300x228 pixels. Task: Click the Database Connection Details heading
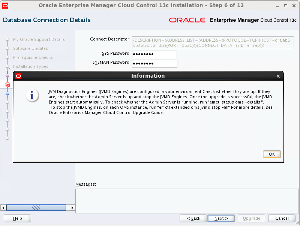pyautogui.click(x=47, y=20)
